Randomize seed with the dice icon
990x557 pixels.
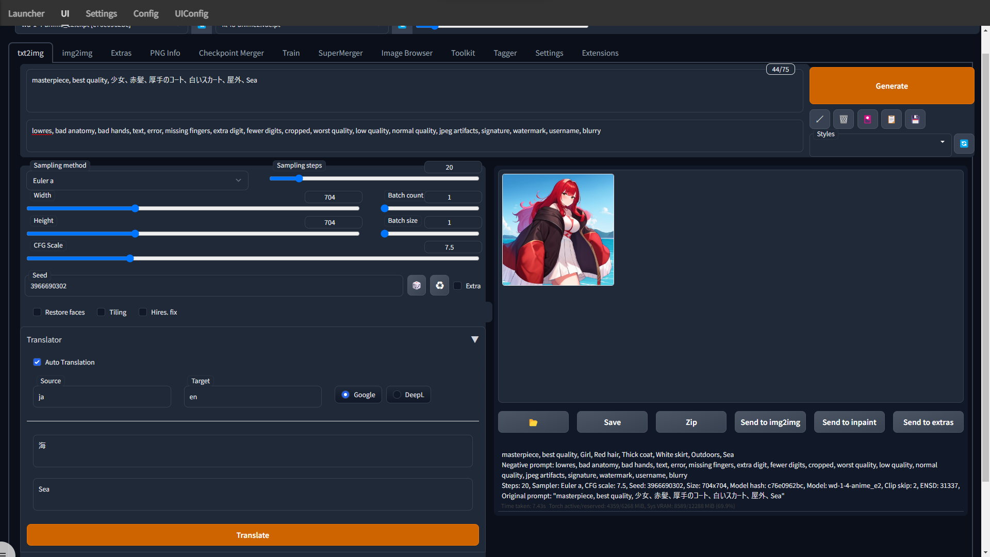click(x=416, y=285)
